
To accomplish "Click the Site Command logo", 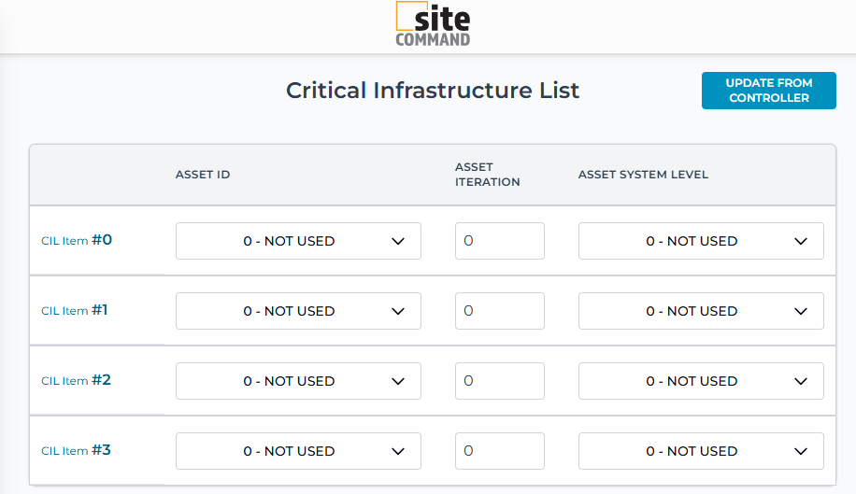I will click(x=433, y=25).
